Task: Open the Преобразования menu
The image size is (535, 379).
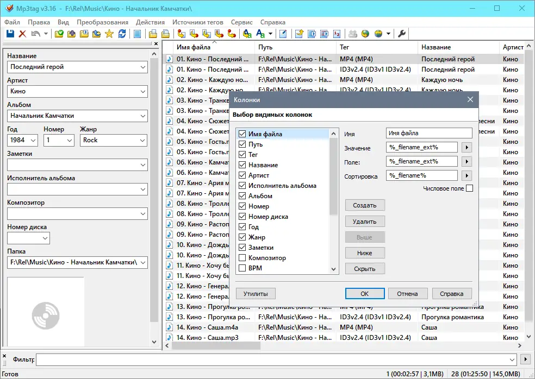Action: pyautogui.click(x=102, y=22)
